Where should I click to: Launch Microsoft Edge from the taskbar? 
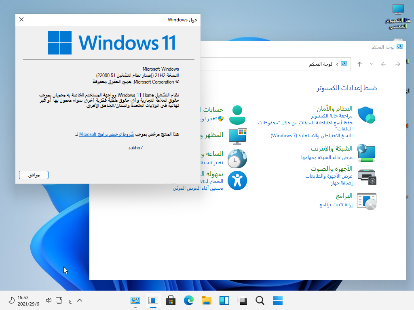click(x=188, y=300)
